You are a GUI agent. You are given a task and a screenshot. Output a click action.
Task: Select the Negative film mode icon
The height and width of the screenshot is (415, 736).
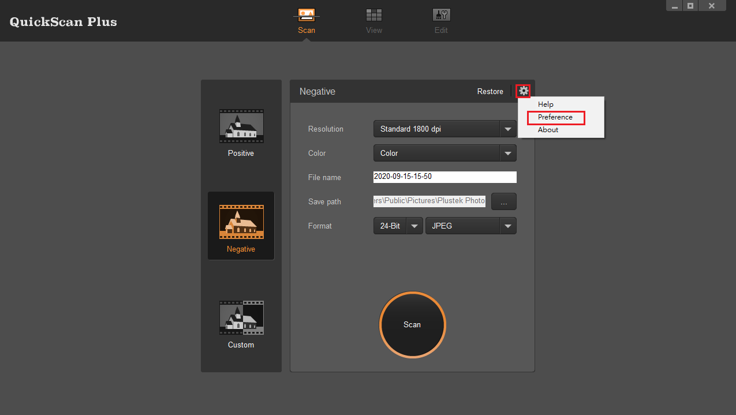pos(241,222)
